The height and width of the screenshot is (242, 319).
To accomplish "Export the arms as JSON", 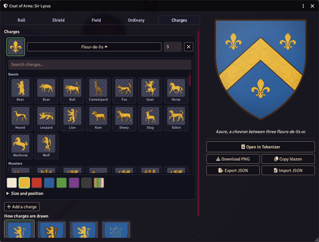I will (x=233, y=170).
